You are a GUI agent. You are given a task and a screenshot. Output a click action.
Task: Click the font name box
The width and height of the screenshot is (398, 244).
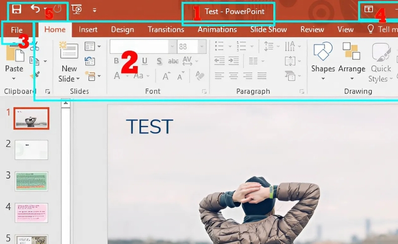139,46
